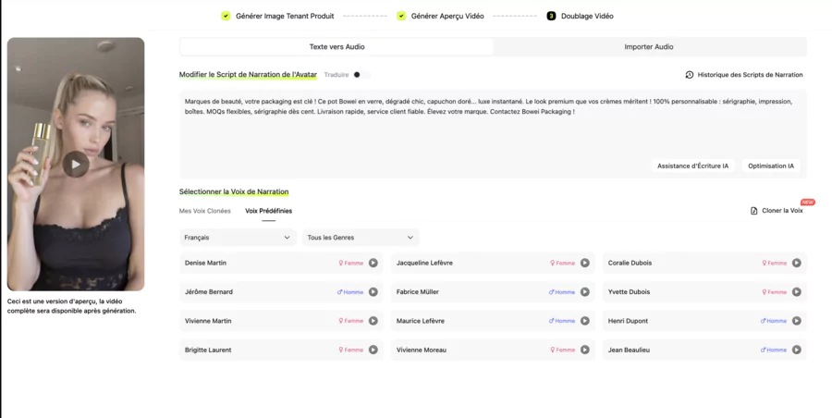
Task: Click the clone voice document icon
Action: coord(754,211)
